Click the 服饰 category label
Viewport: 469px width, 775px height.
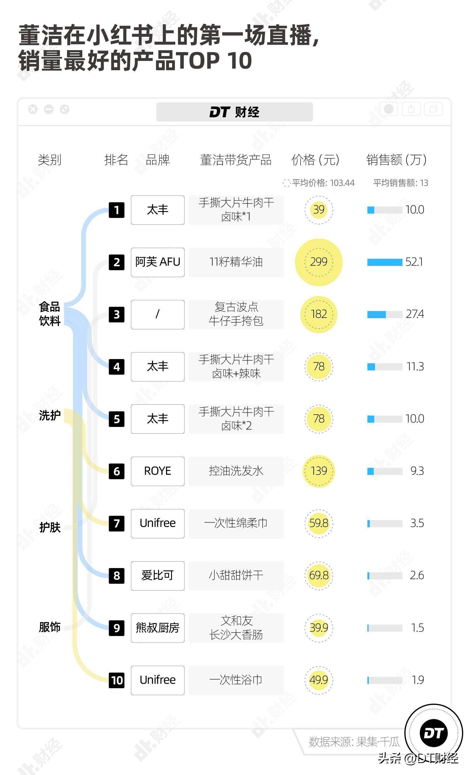coord(50,627)
